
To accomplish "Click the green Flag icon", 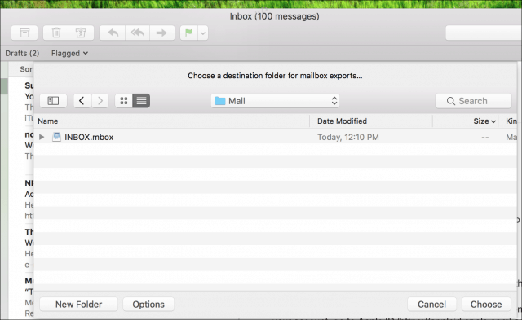I will (188, 33).
